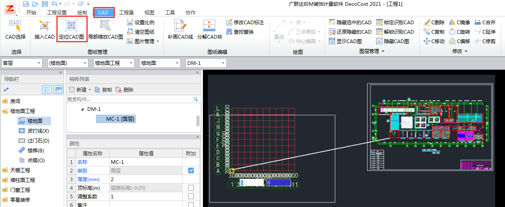Click the open file icon in quick access bar
This screenshot has height=207, width=505.
[35, 4]
